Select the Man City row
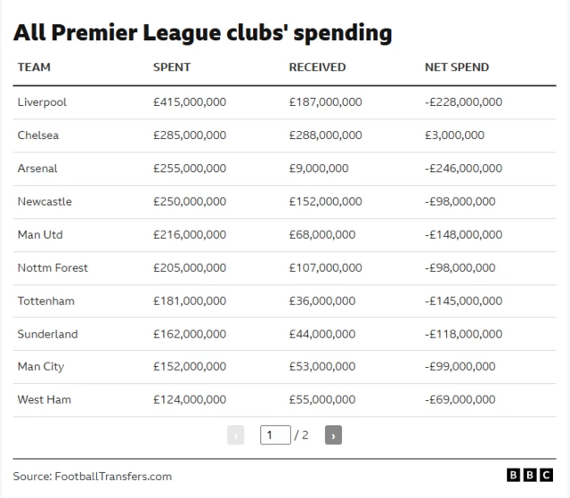 pyautogui.click(x=41, y=366)
